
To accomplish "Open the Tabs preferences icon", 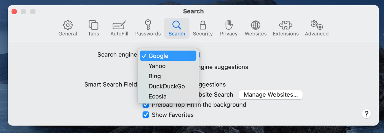I will coord(94,25).
